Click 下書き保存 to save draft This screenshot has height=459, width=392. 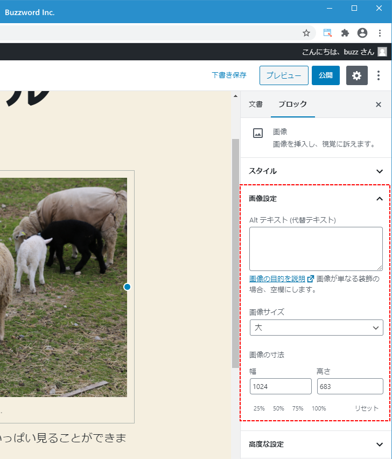click(x=229, y=75)
